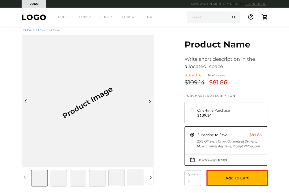
Task: Click the delivery calendar icon
Action: click(x=192, y=160)
